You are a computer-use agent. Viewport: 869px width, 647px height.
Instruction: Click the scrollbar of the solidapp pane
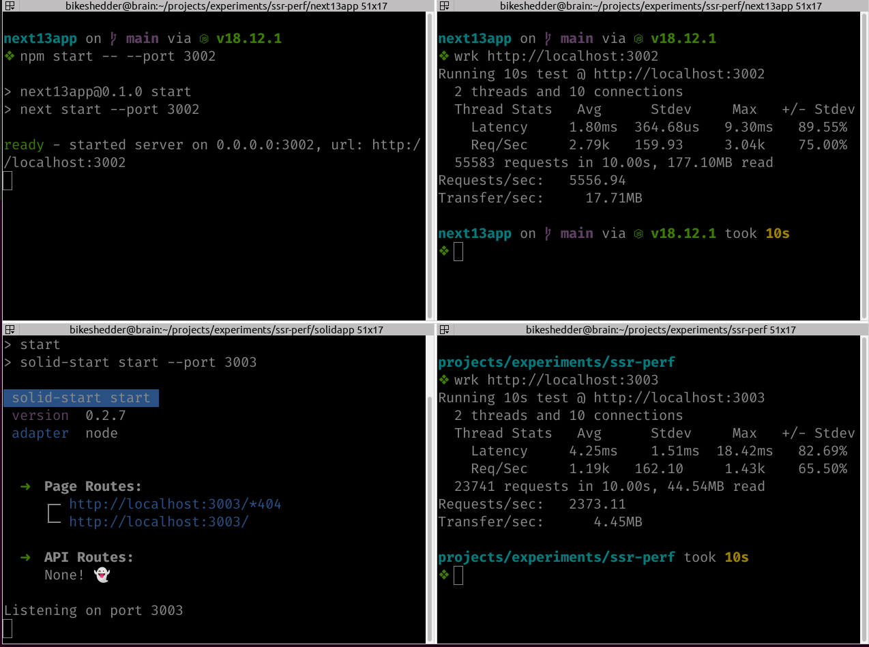(x=430, y=490)
